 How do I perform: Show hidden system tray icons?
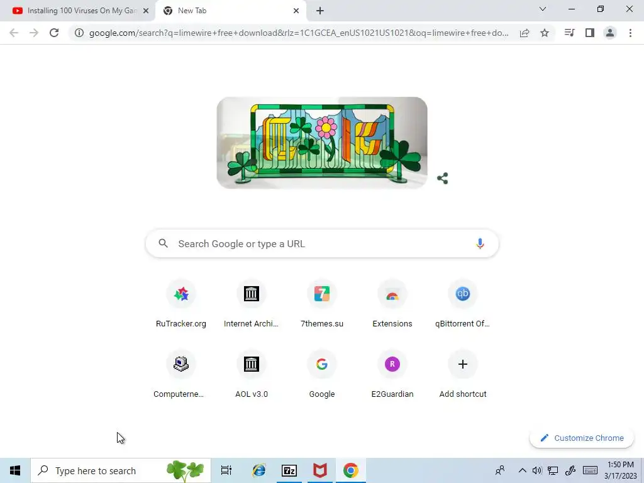(x=522, y=470)
